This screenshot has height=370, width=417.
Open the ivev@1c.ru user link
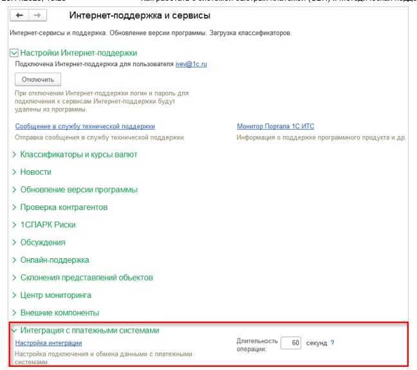tap(191, 64)
